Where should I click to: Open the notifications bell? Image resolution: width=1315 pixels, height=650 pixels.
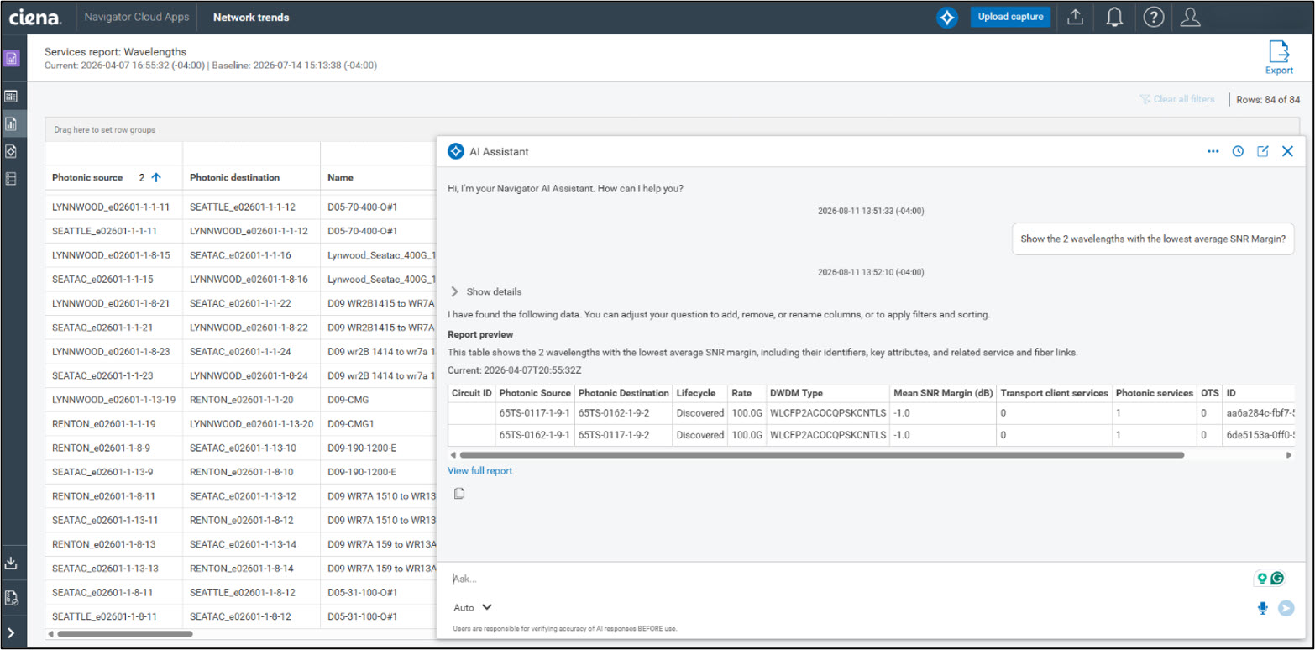click(1115, 17)
